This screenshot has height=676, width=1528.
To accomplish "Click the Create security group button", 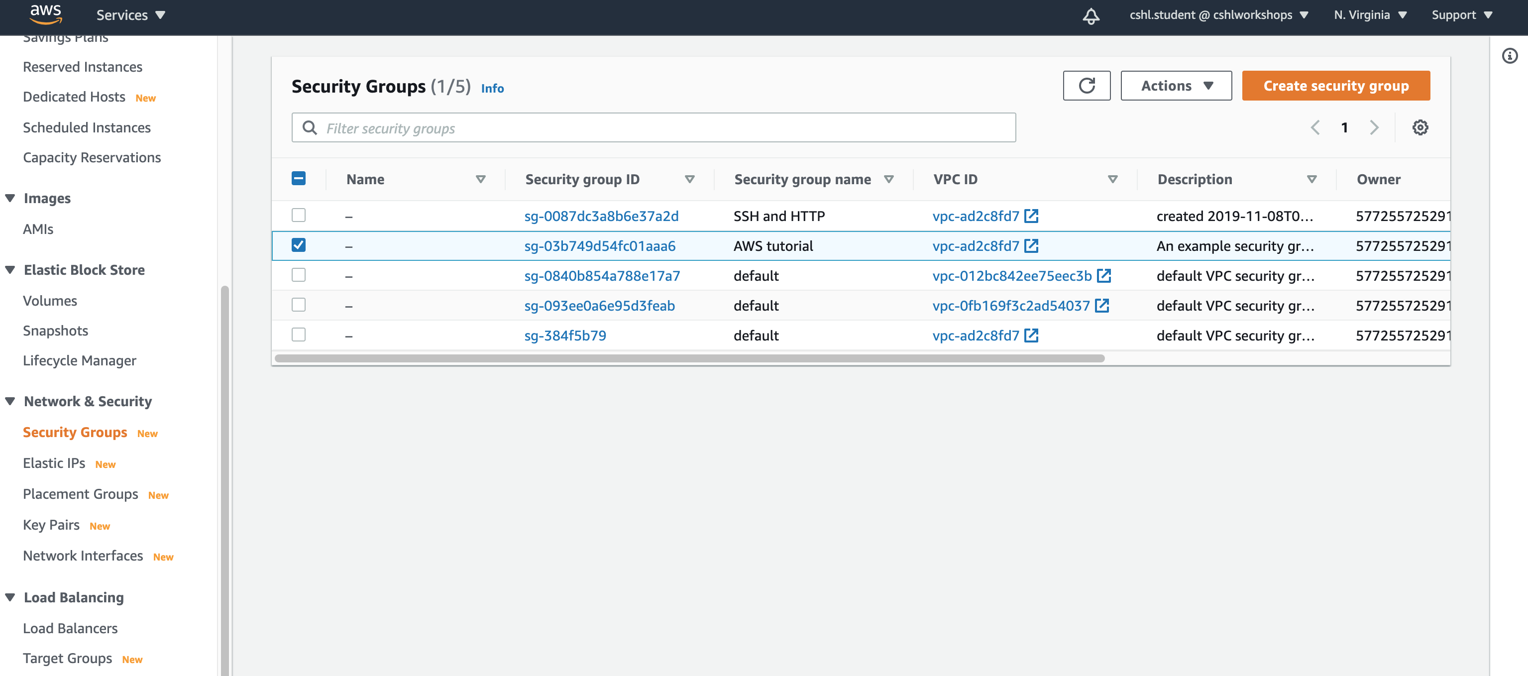I will pyautogui.click(x=1335, y=86).
